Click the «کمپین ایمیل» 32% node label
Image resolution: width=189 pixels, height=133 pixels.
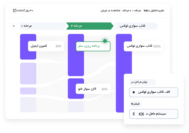tap(46, 46)
